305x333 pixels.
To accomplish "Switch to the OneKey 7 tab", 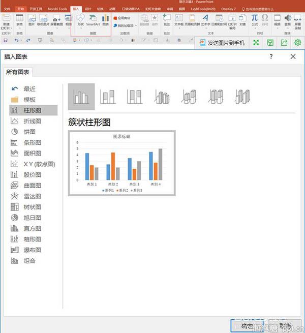I will 228,9.
